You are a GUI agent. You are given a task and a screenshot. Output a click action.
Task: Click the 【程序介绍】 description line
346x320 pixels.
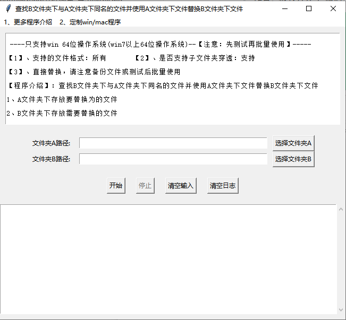tap(163, 85)
